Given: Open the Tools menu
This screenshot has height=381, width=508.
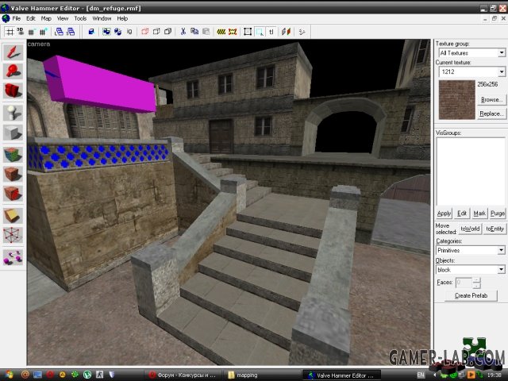Looking at the screenshot, I should [80, 18].
